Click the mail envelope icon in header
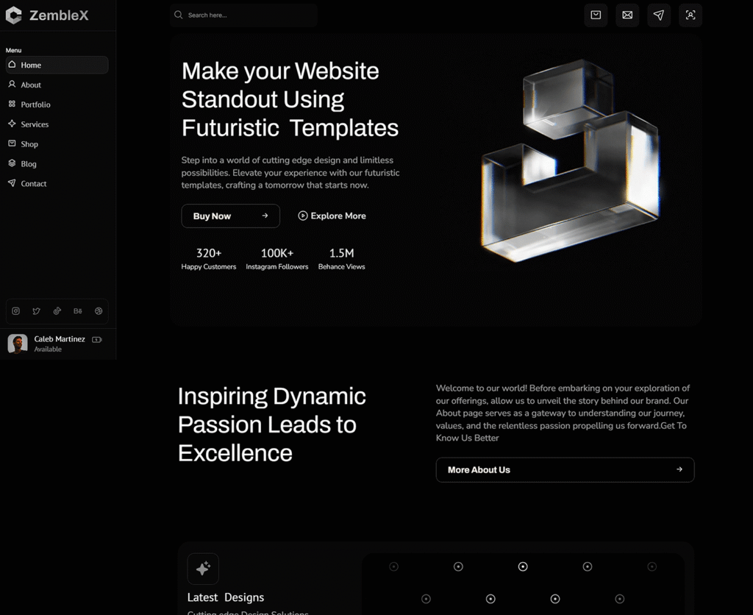 (x=627, y=15)
